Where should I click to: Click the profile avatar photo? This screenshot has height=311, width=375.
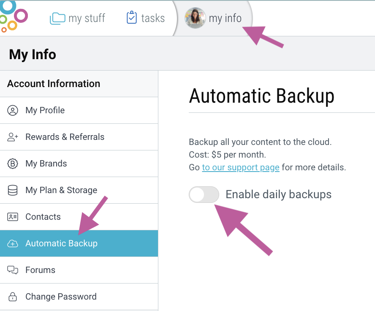tap(195, 18)
